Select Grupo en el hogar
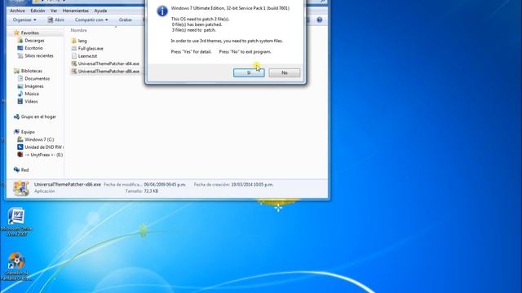 click(38, 117)
